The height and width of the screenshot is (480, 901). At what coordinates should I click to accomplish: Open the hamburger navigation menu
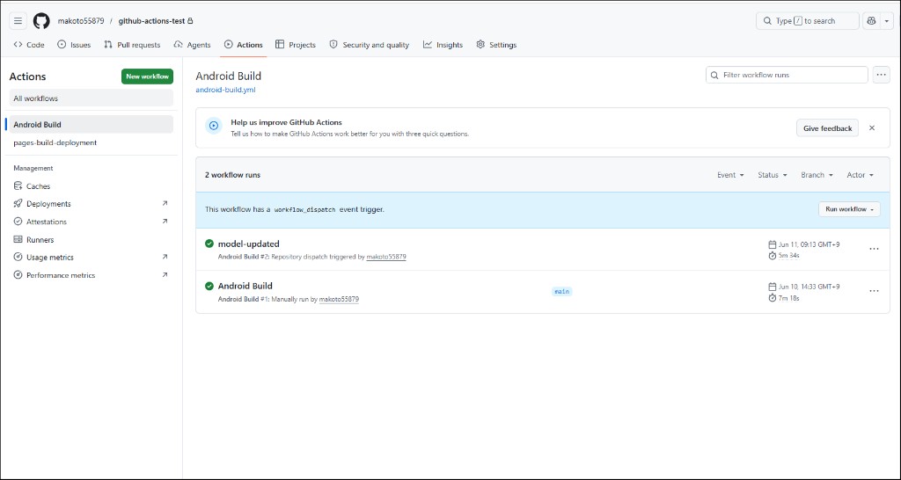coord(18,21)
